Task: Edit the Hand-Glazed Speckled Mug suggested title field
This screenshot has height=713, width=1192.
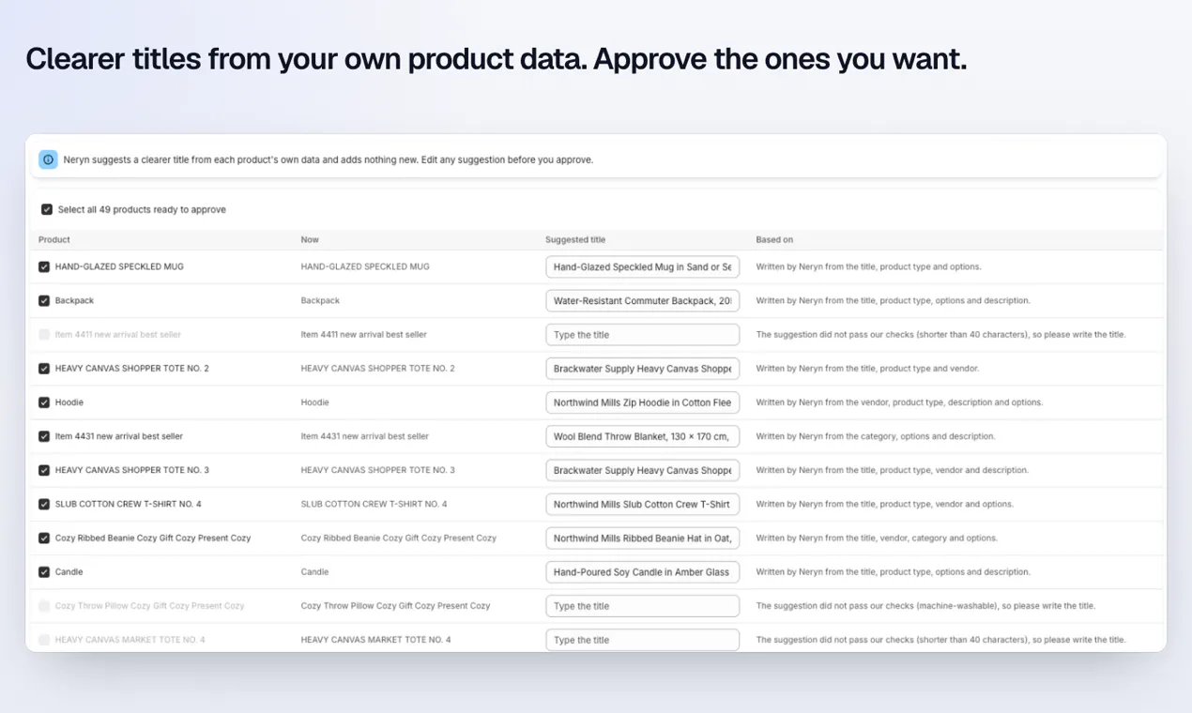Action: click(x=643, y=267)
